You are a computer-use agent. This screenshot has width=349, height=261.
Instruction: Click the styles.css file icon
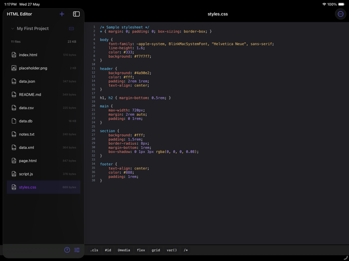pyautogui.click(x=14, y=187)
